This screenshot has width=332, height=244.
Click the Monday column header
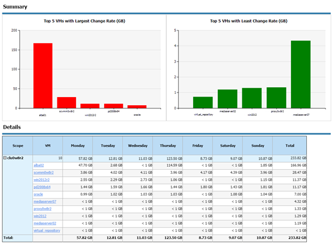(78, 146)
